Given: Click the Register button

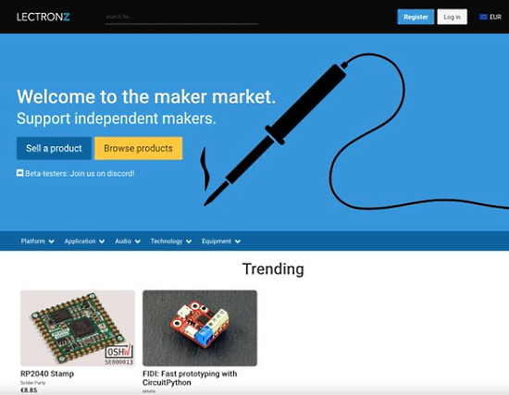Looking at the screenshot, I should tap(416, 17).
